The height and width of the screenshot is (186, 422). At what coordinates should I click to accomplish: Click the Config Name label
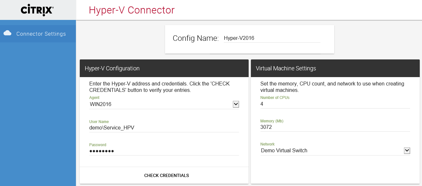(196, 38)
